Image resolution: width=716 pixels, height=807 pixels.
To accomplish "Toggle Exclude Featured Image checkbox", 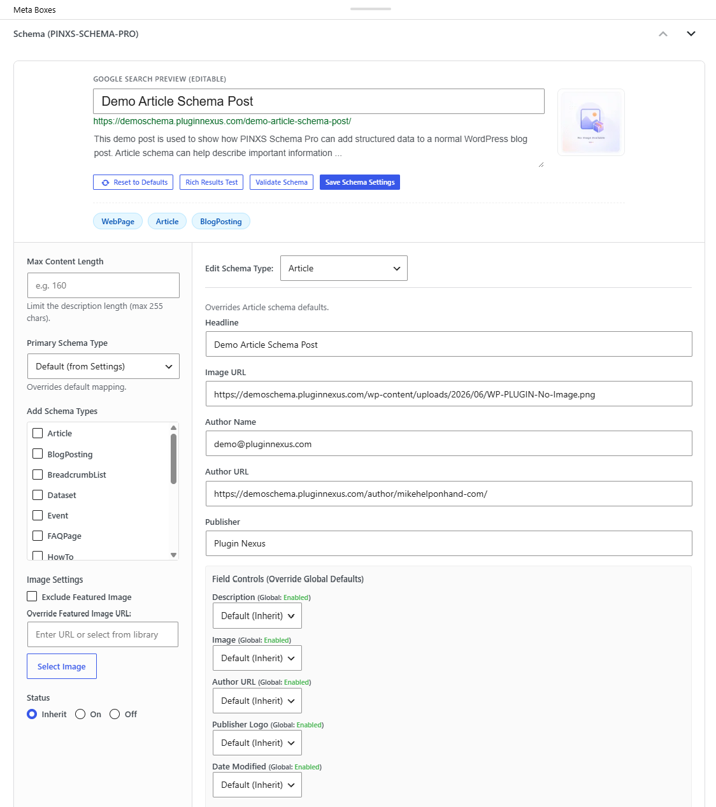I will click(32, 596).
